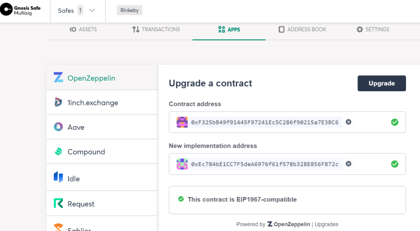Click the new implementation address identicon
420x231 pixels.
click(x=182, y=164)
